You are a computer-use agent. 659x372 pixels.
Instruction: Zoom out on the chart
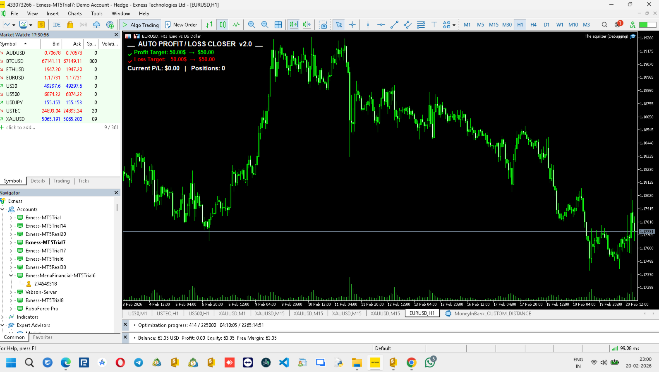click(265, 25)
